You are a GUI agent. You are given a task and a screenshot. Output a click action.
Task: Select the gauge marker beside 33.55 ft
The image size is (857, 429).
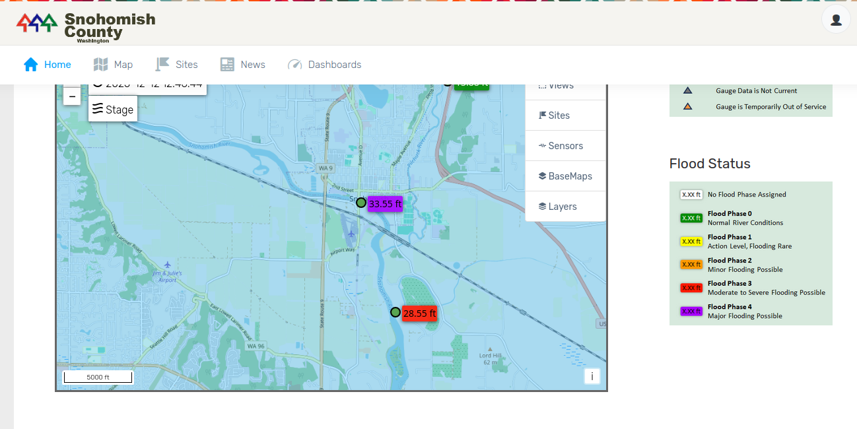point(360,203)
